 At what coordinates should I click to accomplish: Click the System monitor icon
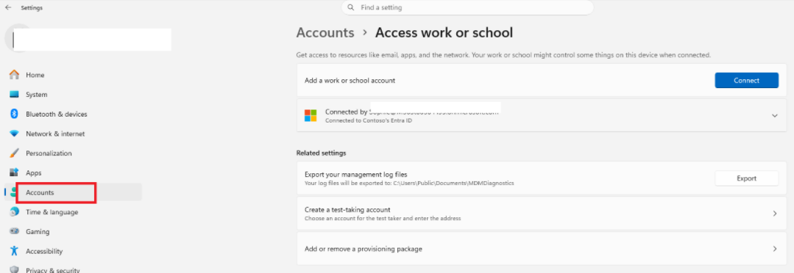[x=14, y=95]
